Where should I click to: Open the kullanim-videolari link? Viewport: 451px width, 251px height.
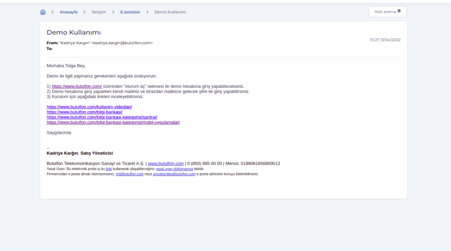[x=89, y=107]
